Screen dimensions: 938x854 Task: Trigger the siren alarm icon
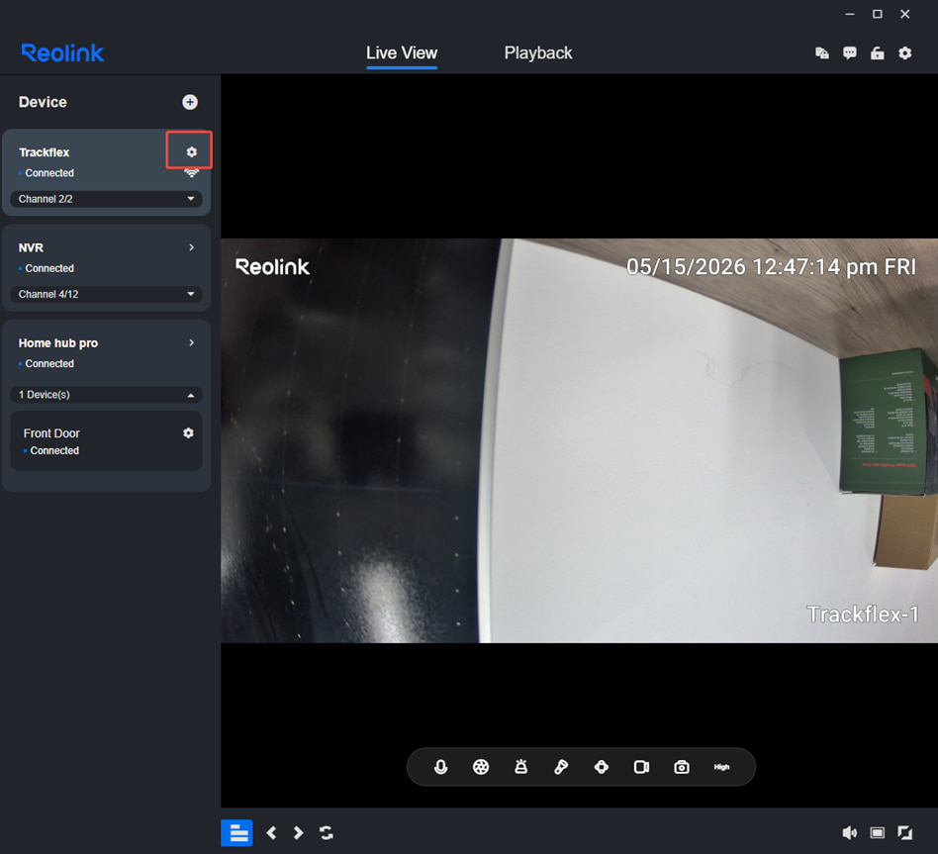[521, 767]
